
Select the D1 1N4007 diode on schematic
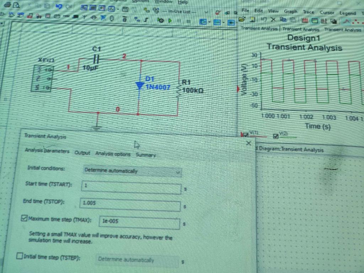(140, 86)
